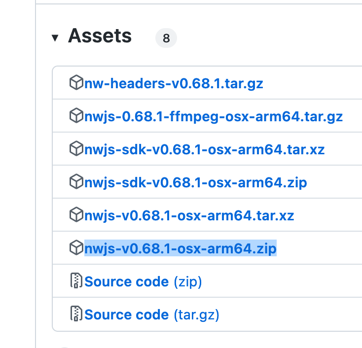Collapse the Assets section triangle
Image resolution: width=362 pixels, height=348 pixels.
click(x=55, y=38)
